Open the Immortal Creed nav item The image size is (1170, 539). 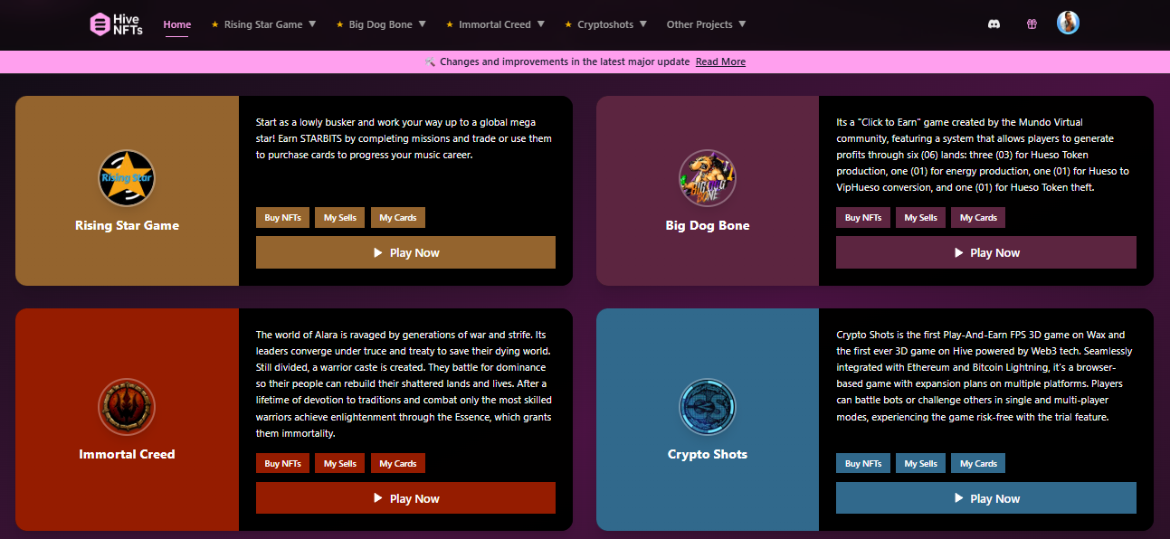(495, 24)
